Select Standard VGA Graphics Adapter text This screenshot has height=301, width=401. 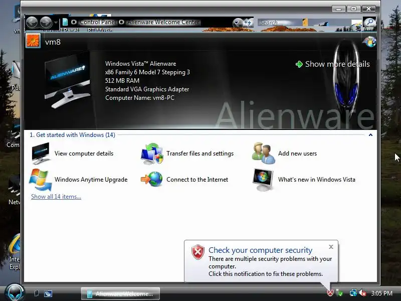(147, 89)
